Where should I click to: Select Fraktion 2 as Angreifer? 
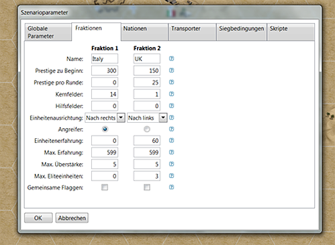[x=147, y=129]
